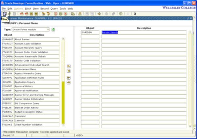Click the Next Record toolbar icon
Screen dimensions: 197x139
click(36, 14)
